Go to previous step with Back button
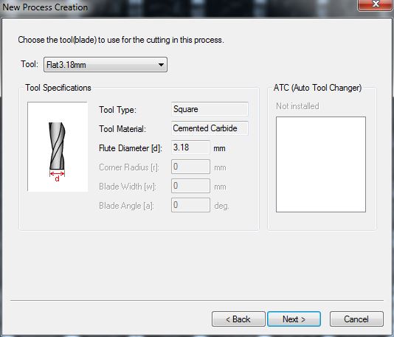 [x=238, y=319]
